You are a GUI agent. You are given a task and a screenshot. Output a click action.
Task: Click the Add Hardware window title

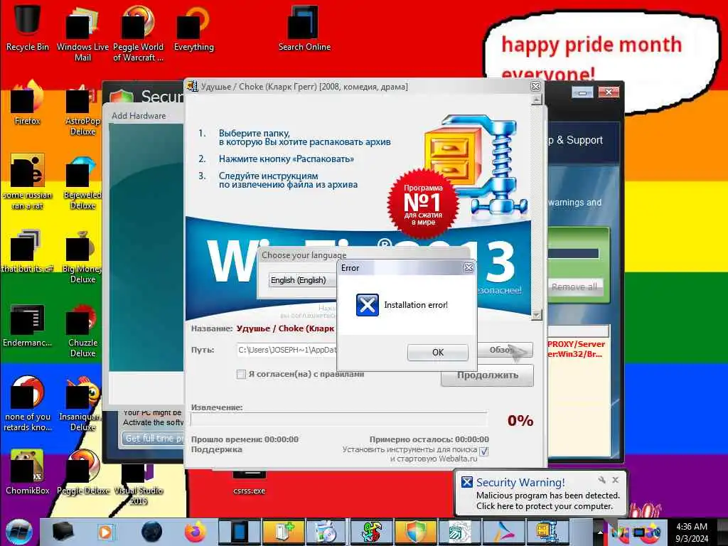[139, 116]
